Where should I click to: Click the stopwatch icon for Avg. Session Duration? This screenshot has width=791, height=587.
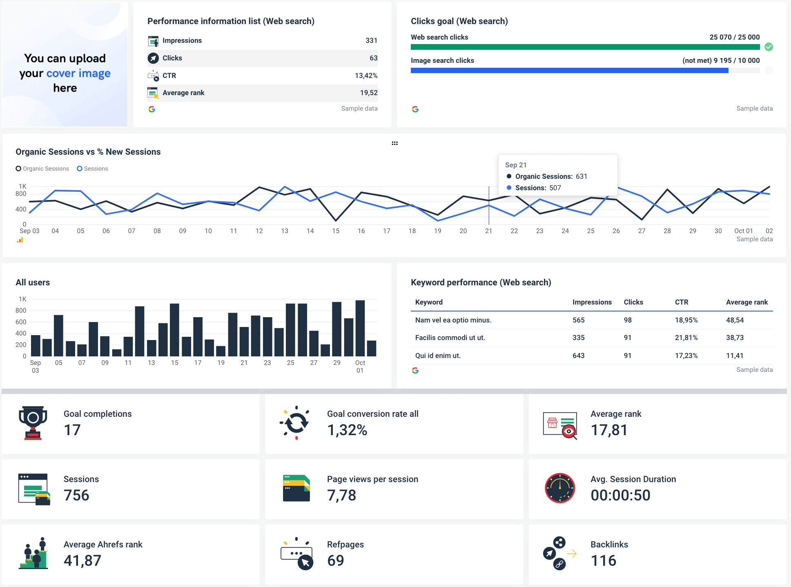559,488
